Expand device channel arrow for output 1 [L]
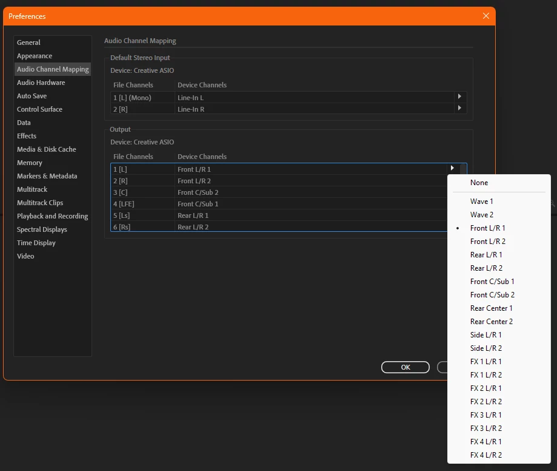557x471 pixels. tap(452, 168)
